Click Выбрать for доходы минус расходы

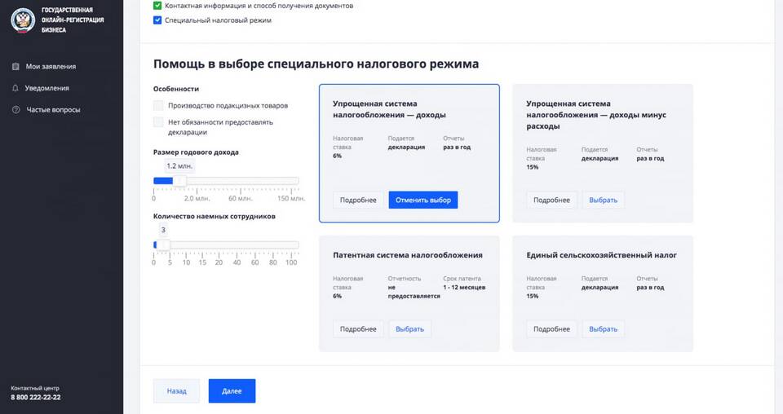tap(603, 200)
